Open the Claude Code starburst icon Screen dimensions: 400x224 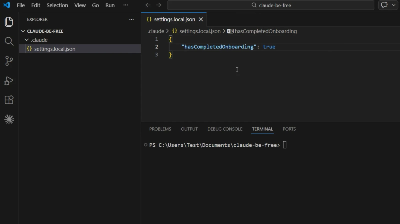click(9, 119)
